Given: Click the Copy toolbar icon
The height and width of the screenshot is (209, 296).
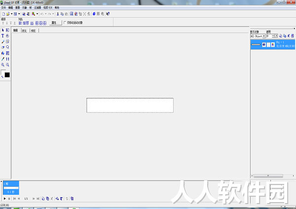Looking at the screenshot, I should 62,14.
